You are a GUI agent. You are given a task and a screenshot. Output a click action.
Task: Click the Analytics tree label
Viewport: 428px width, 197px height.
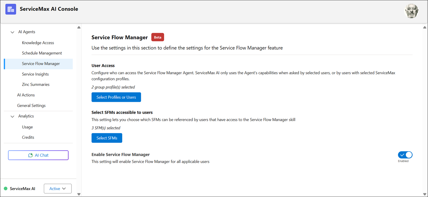pyautogui.click(x=26, y=116)
